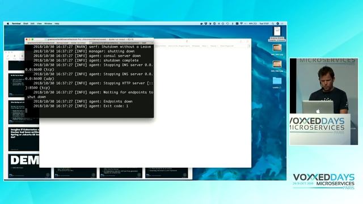
Task: Click the [WARN] tag in the terminal
Action: pos(81,46)
